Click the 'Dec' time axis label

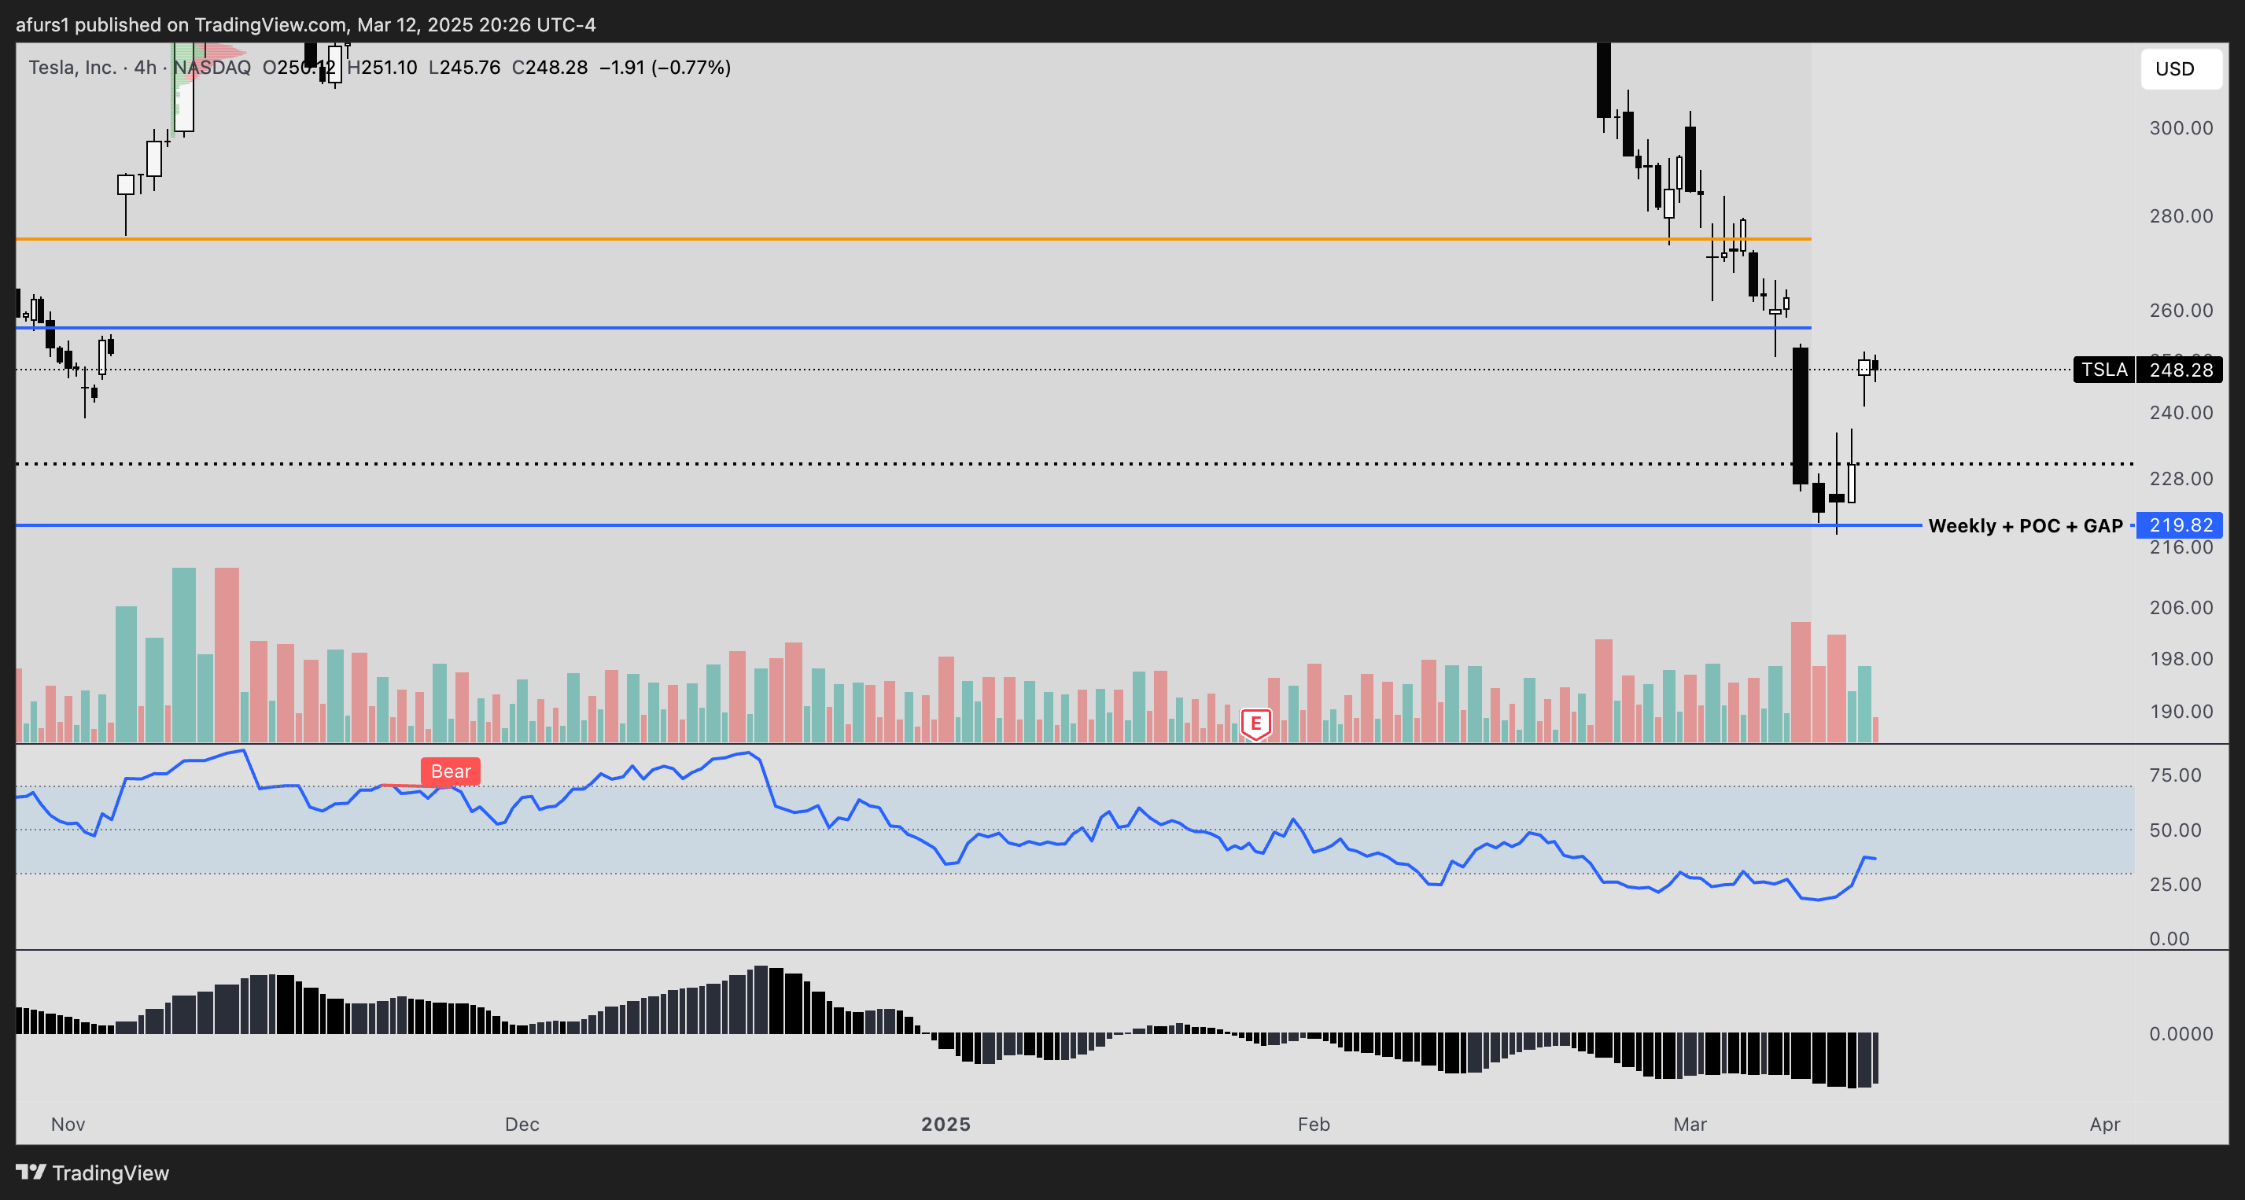[522, 1125]
